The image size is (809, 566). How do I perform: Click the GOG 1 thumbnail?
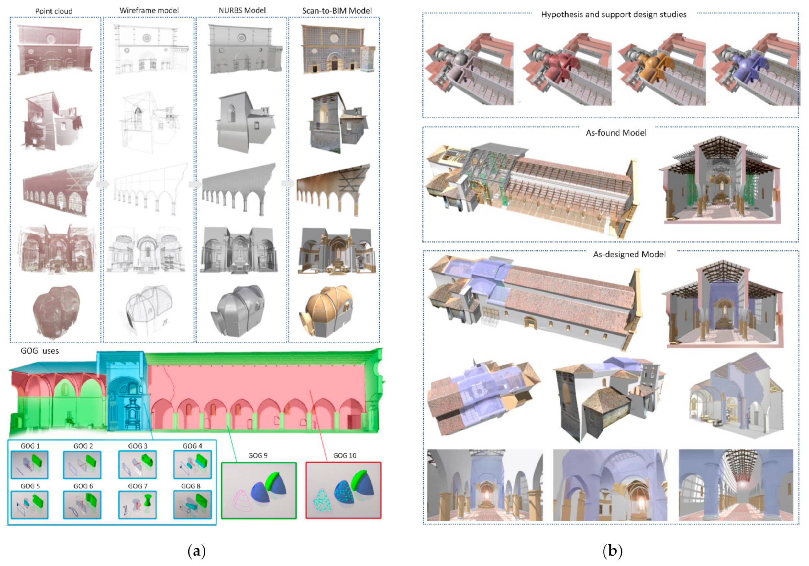pos(29,464)
